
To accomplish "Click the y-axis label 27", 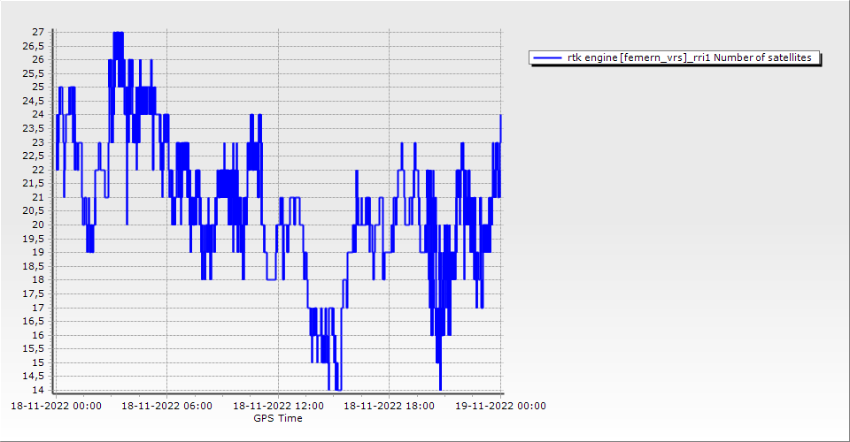I will (x=38, y=32).
